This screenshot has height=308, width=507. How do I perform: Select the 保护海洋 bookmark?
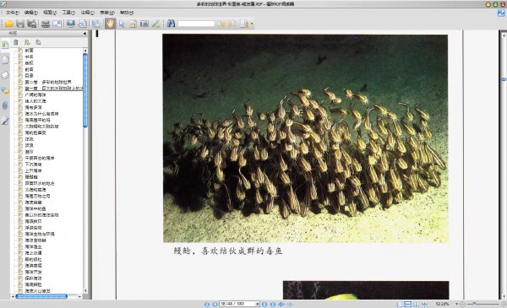tap(33, 278)
